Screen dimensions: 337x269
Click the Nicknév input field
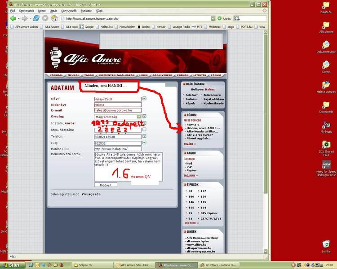click(118, 104)
